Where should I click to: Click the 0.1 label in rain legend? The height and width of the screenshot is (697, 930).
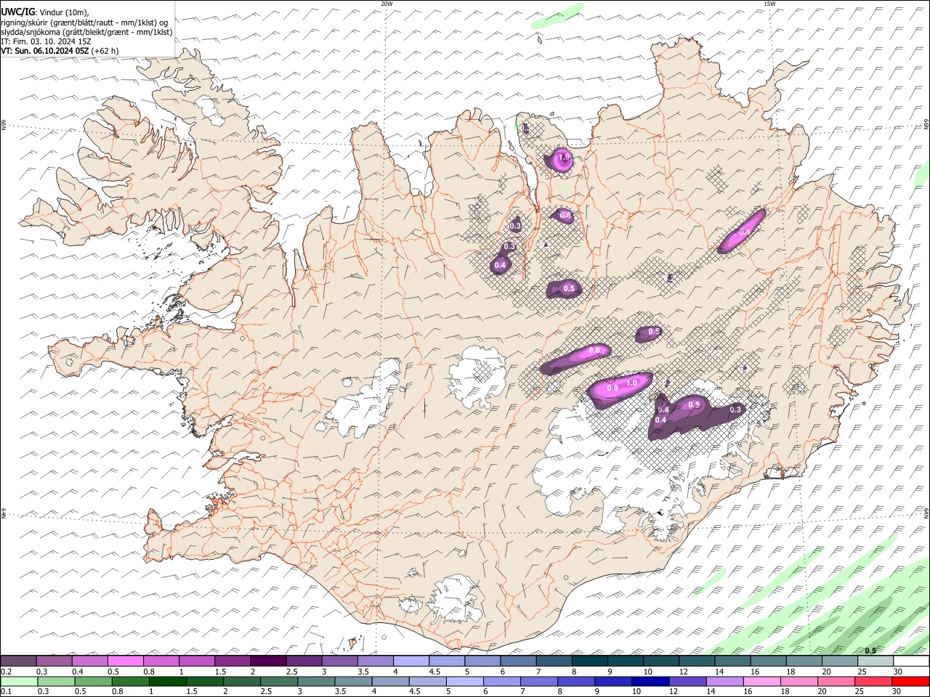pos(6,692)
